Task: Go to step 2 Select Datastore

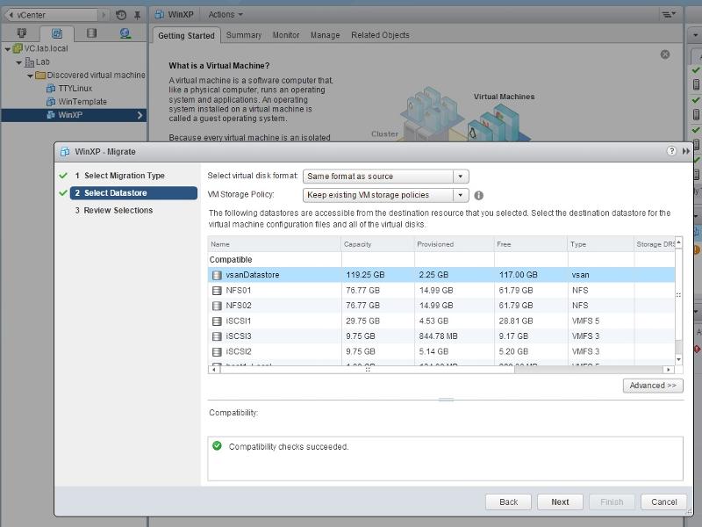Action: coord(133,193)
